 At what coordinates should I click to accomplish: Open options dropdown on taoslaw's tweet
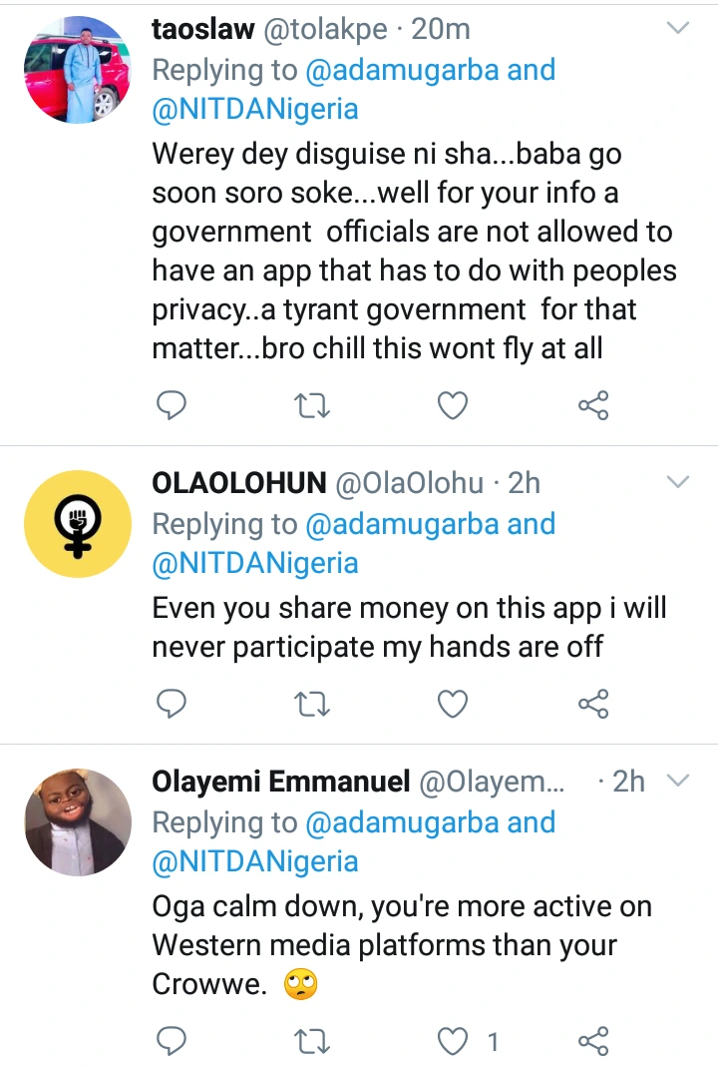point(678,29)
